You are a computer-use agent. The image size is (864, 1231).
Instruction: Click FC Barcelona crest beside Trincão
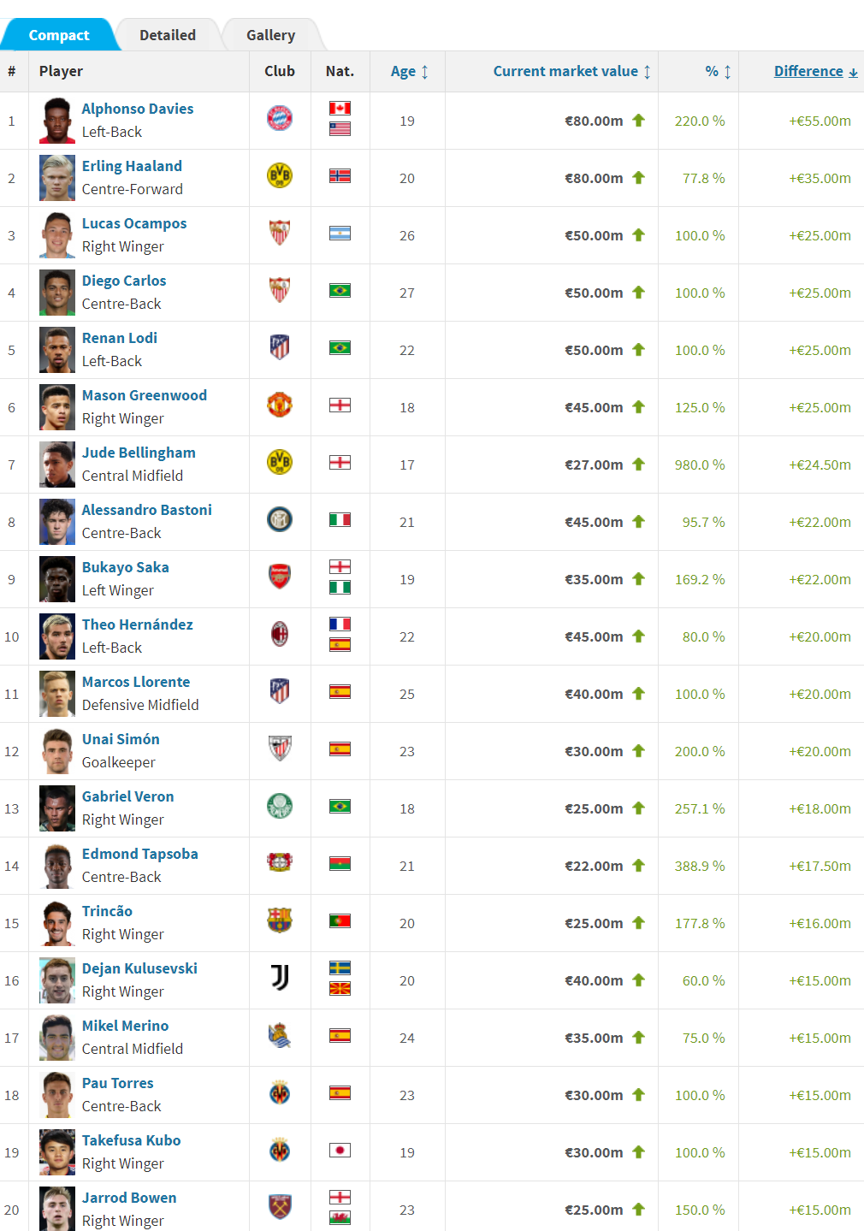[x=280, y=920]
